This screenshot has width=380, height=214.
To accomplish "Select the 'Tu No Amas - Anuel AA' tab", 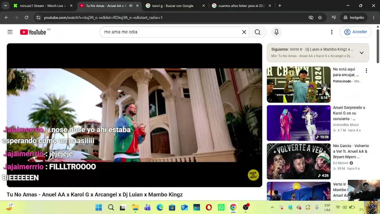I will pyautogui.click(x=107, y=6).
